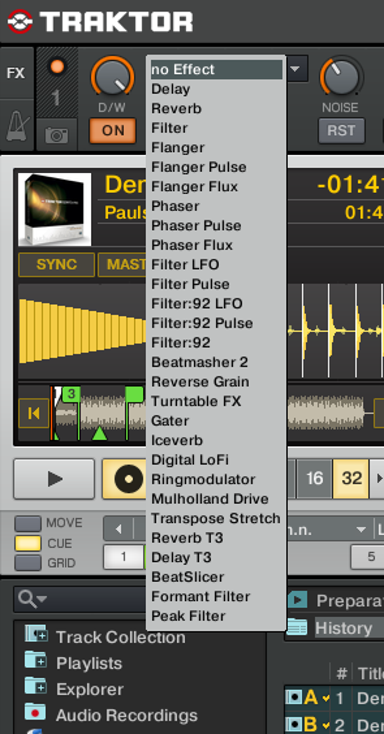Choose the Reverse Grain effect
Viewport: 384px width, 734px height.
(216, 382)
